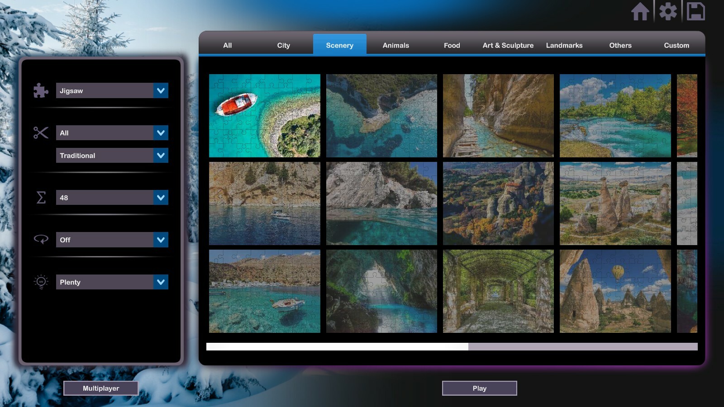Open the cut category dropdown showing All

(x=112, y=133)
